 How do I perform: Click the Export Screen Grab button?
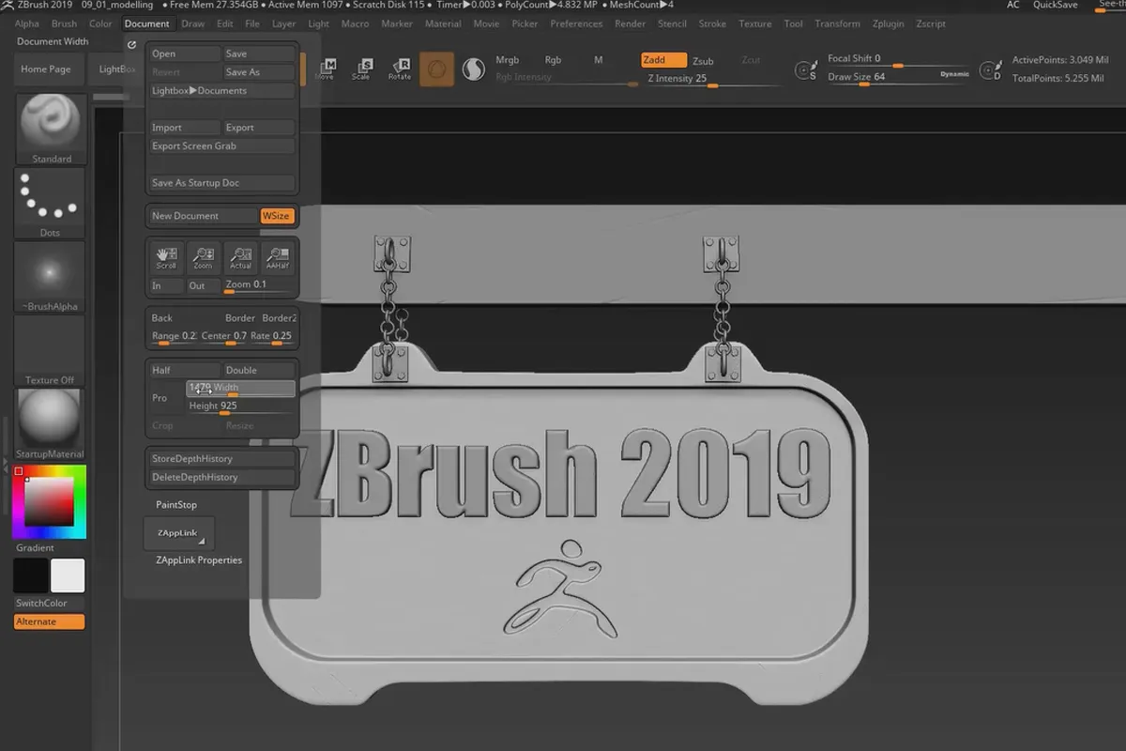[222, 146]
